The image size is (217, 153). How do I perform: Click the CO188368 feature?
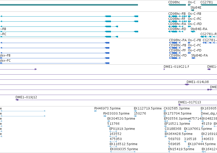pos(166,131)
